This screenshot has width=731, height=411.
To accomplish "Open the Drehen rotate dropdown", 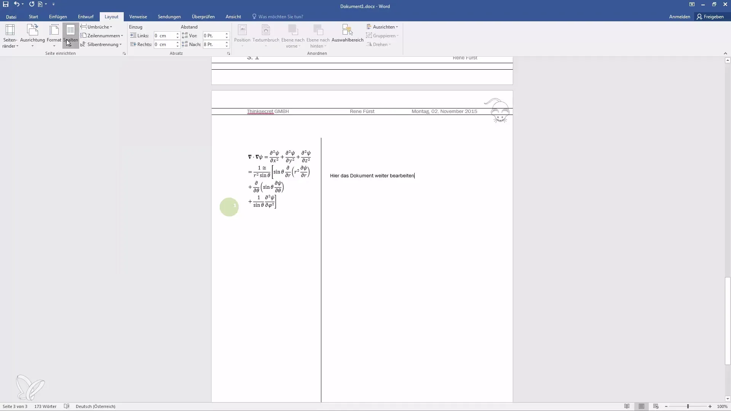I will tap(379, 45).
